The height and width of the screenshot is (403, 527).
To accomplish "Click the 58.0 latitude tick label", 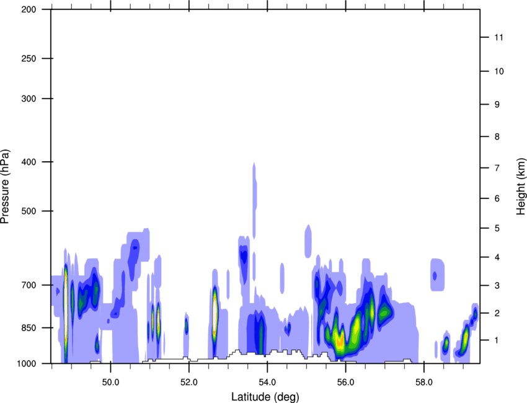I will pyautogui.click(x=424, y=382).
